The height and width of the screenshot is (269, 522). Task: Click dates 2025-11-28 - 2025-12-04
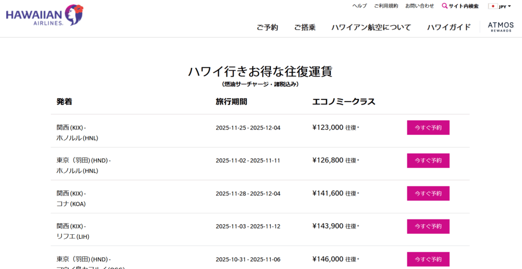coord(248,193)
